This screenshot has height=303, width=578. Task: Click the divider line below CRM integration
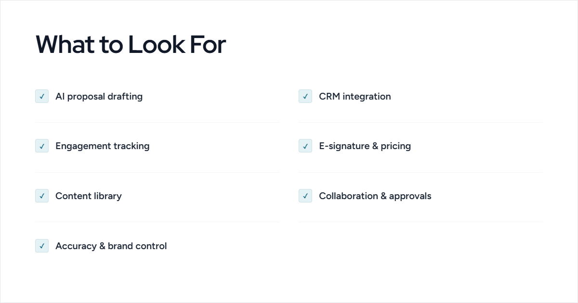point(421,122)
